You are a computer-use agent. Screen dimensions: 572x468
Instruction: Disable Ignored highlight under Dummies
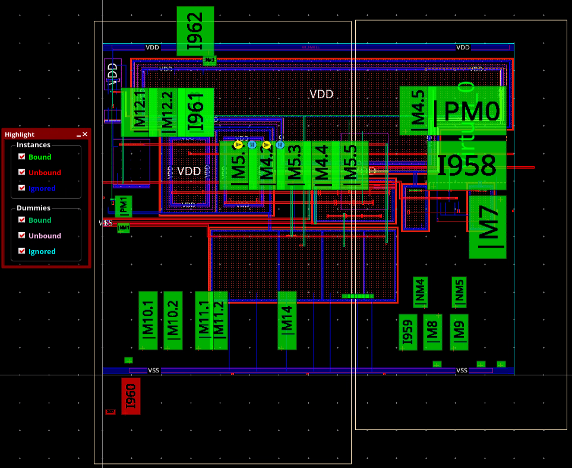[x=22, y=251]
